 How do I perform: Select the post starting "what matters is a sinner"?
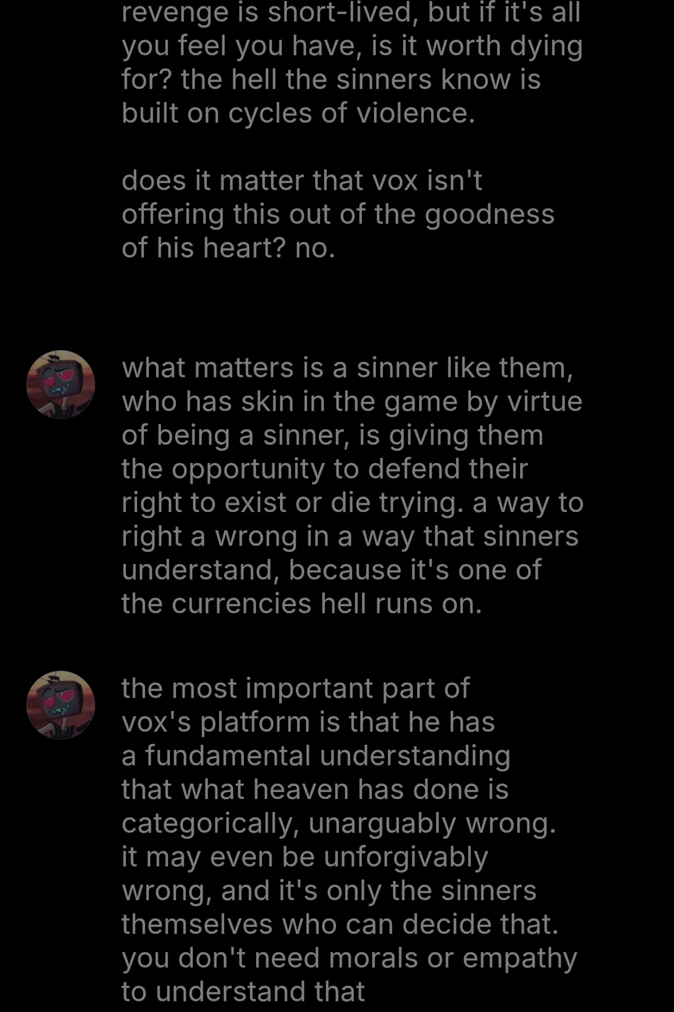click(x=353, y=486)
